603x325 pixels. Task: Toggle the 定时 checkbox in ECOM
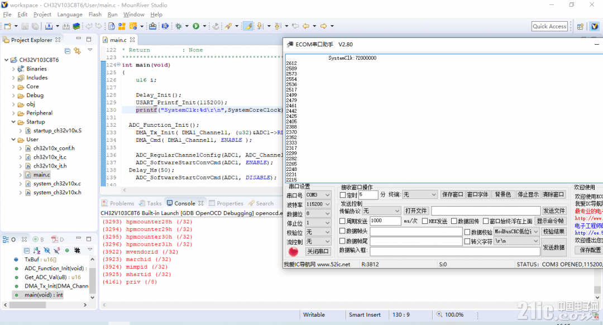[x=343, y=195]
